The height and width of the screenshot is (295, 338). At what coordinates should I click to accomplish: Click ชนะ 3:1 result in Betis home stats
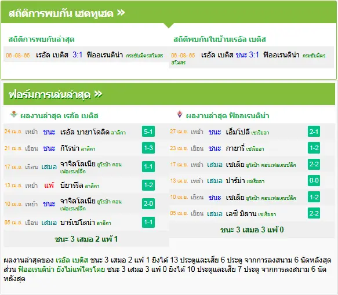247,54
